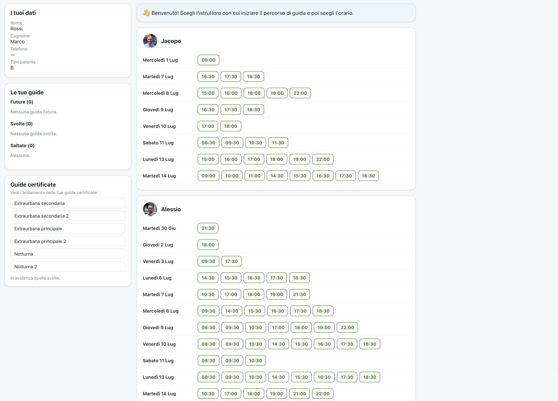Open the Extraurbana secondaria 2 item

68,216
